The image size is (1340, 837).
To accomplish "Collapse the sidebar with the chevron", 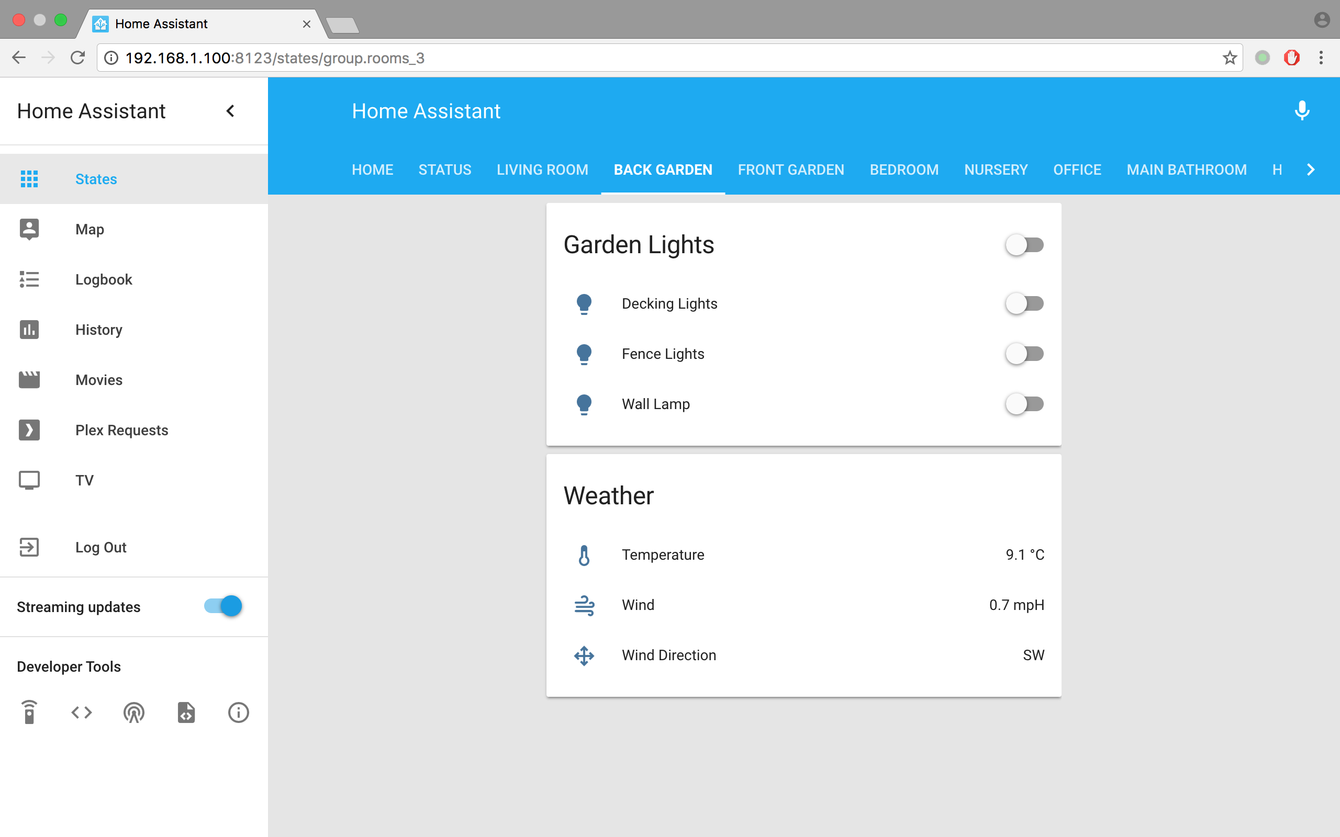I will tap(230, 111).
